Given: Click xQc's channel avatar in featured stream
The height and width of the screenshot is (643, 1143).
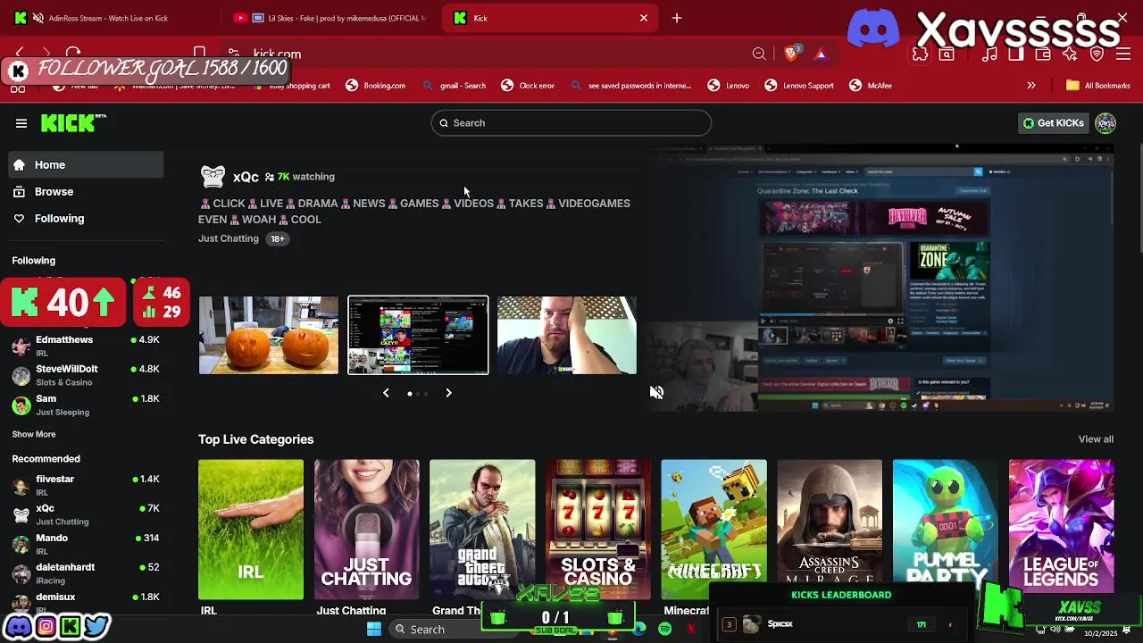Looking at the screenshot, I should [213, 176].
